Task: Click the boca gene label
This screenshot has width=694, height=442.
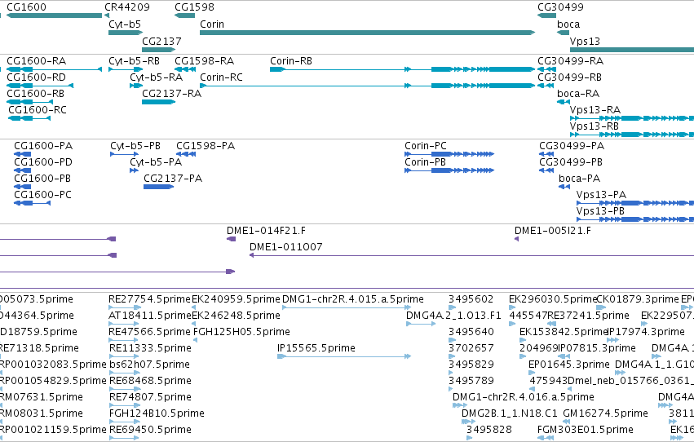Action: coord(568,24)
